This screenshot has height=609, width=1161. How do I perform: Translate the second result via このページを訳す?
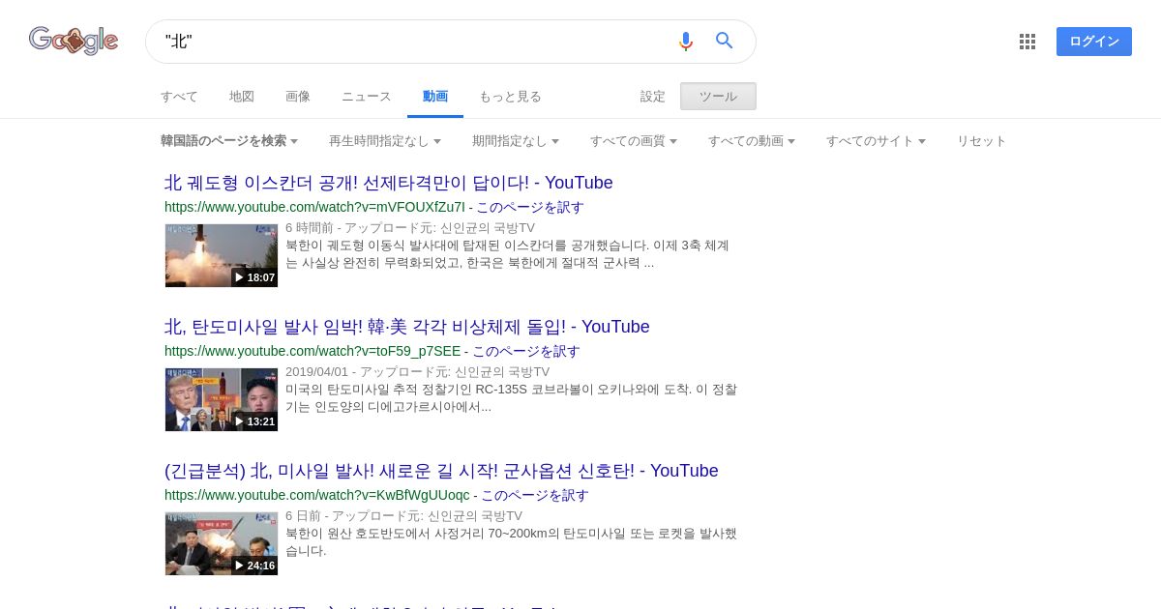pyautogui.click(x=526, y=351)
